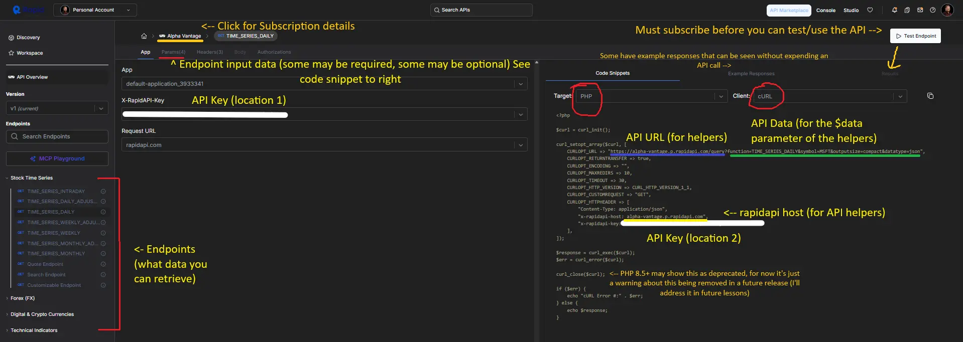This screenshot has height=342, width=963.
Task: Click the breadcrumb home icon
Action: (x=144, y=36)
